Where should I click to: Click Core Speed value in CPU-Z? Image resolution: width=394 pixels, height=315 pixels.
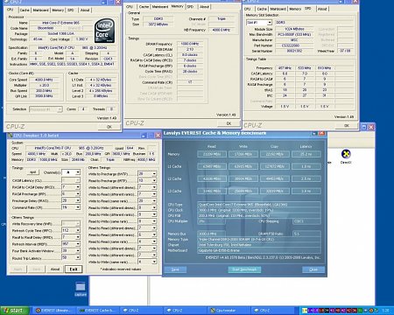click(44, 80)
